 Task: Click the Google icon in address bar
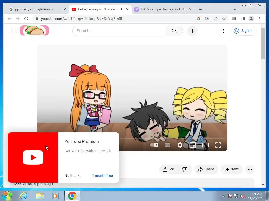pos(199,19)
